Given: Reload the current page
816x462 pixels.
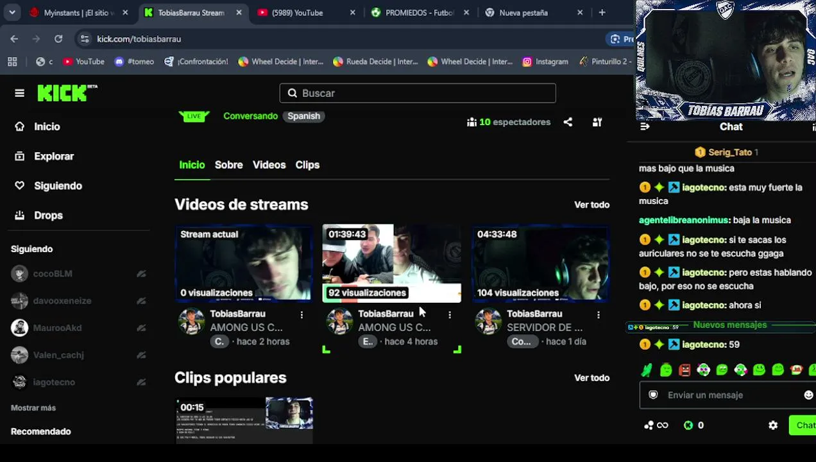Looking at the screenshot, I should 58,39.
